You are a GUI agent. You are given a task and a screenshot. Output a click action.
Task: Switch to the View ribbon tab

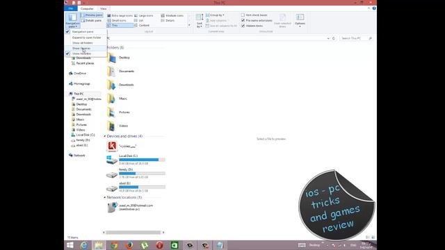pyautogui.click(x=104, y=9)
